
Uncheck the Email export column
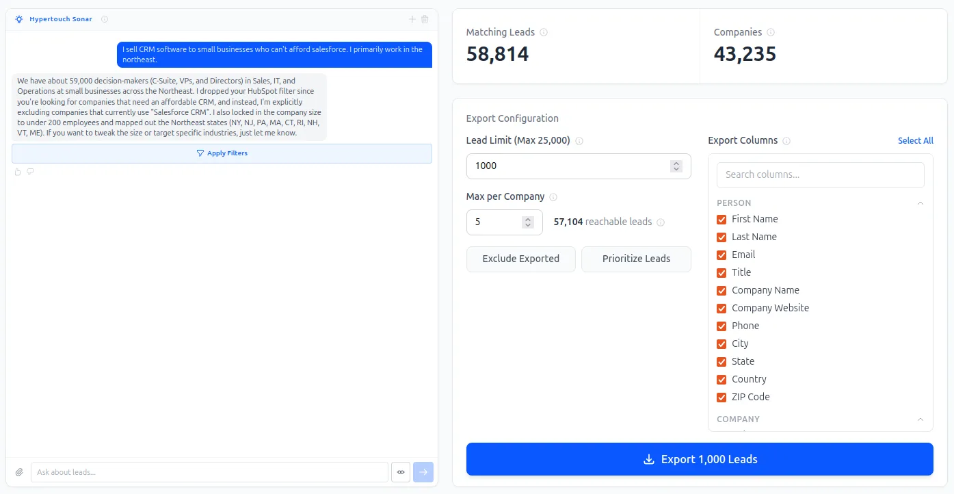coord(721,255)
